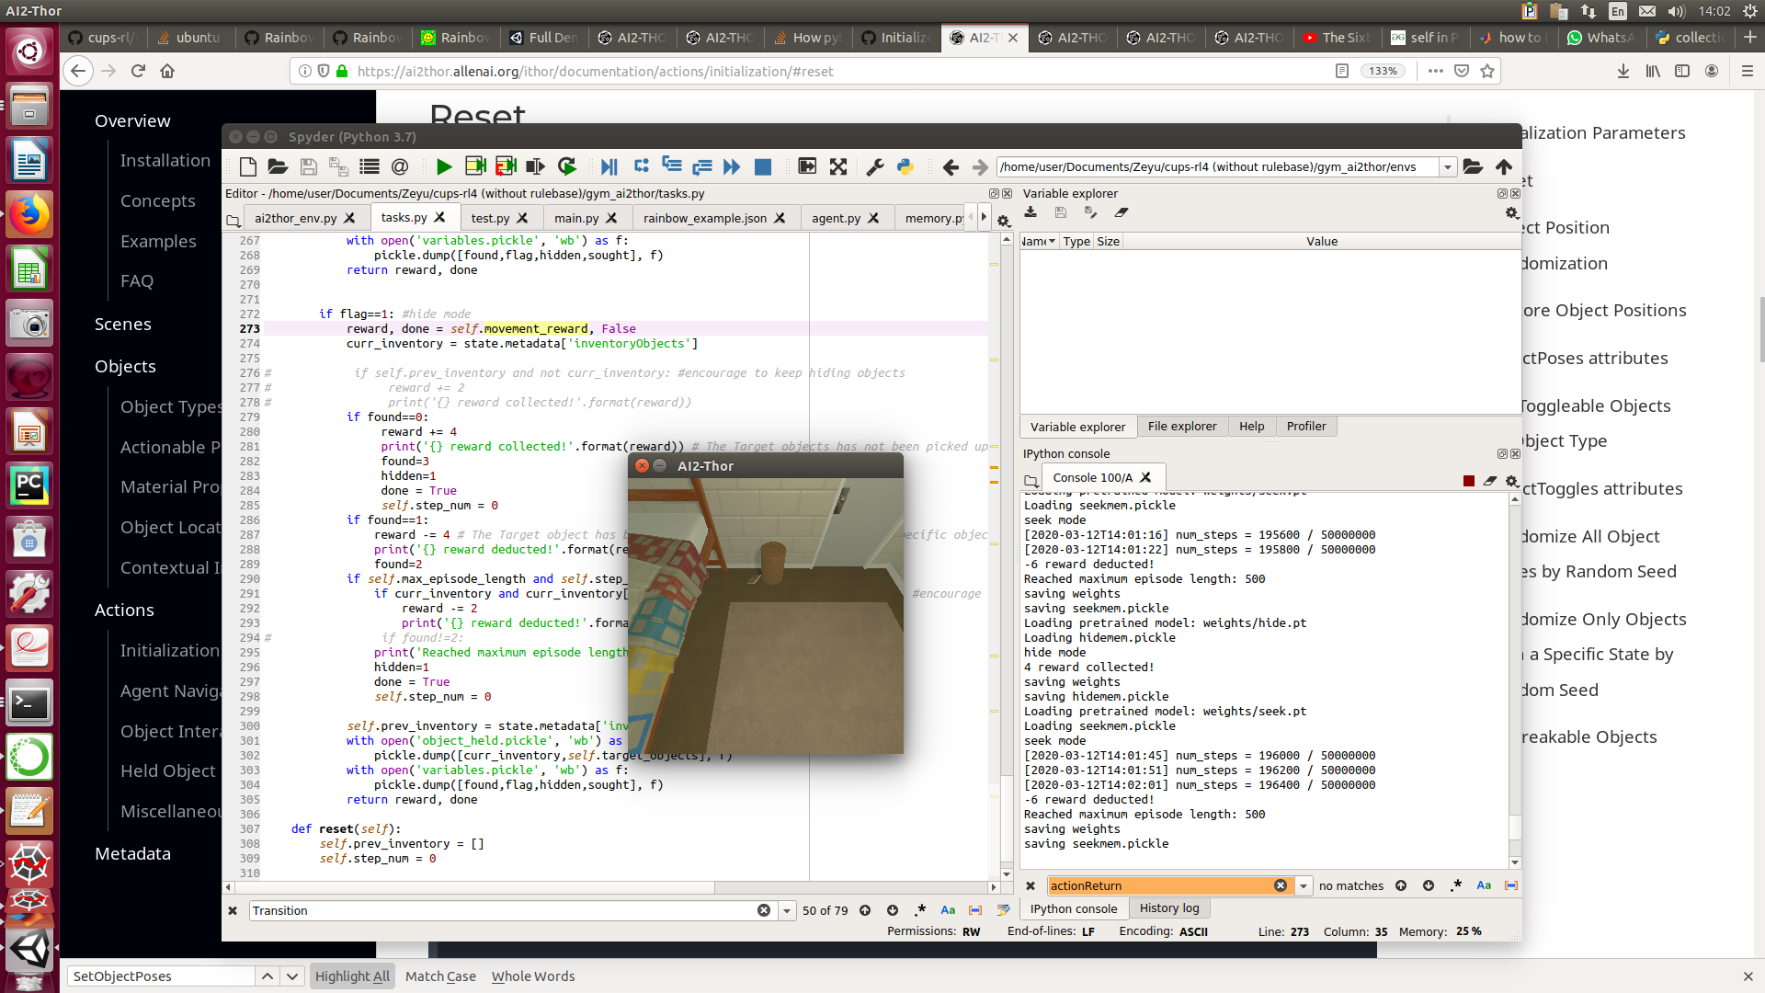1765x993 pixels.
Task: Create a new file in Spyder
Action: click(x=247, y=166)
